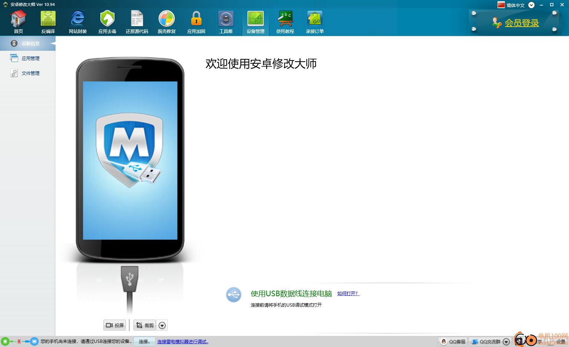Open the 承接订单 orders icon
569x347 pixels.
click(315, 22)
